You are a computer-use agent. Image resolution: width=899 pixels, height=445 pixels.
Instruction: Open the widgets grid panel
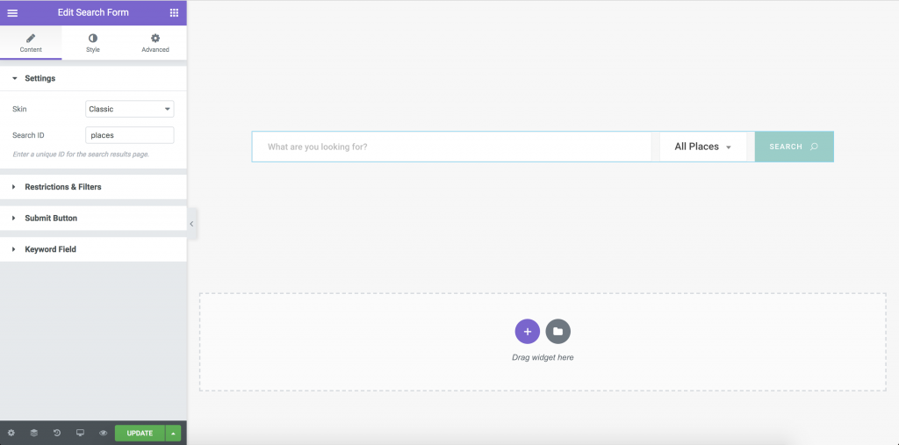(175, 12)
